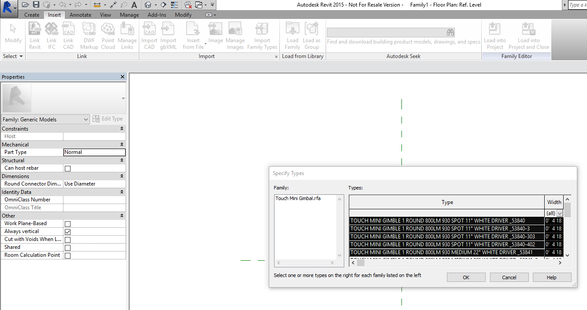Click the DWF Markup tool

(x=89, y=36)
